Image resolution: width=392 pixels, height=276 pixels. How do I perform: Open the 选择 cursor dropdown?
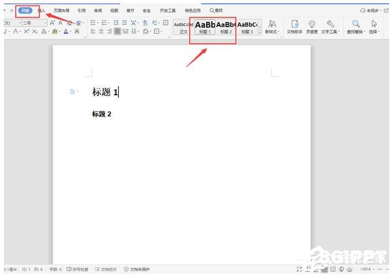(x=374, y=27)
